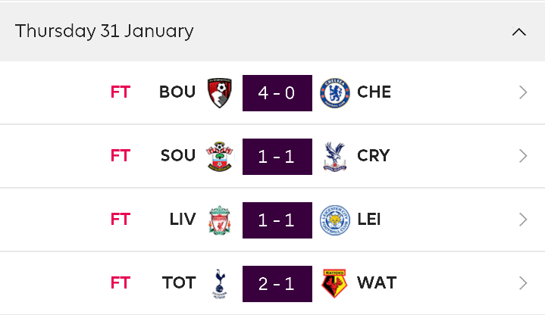Select the WAT team abbreviation
This screenshot has width=545, height=315.
pyautogui.click(x=377, y=282)
